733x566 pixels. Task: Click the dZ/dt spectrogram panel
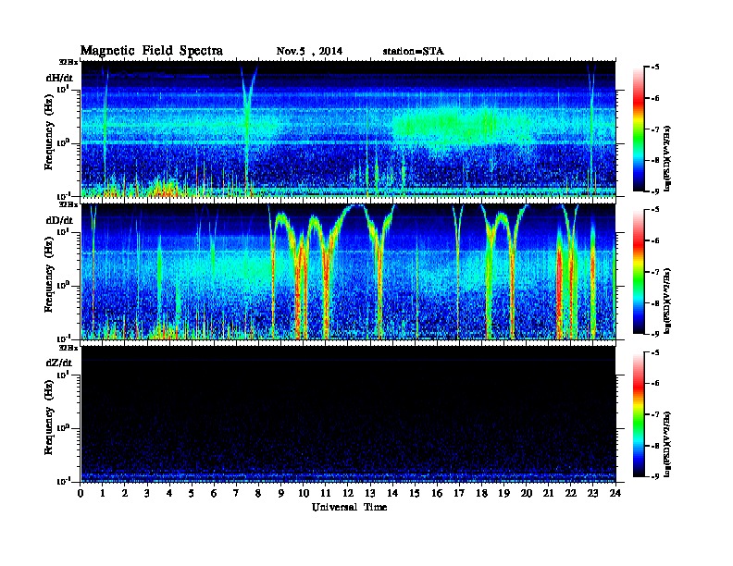pos(348,414)
